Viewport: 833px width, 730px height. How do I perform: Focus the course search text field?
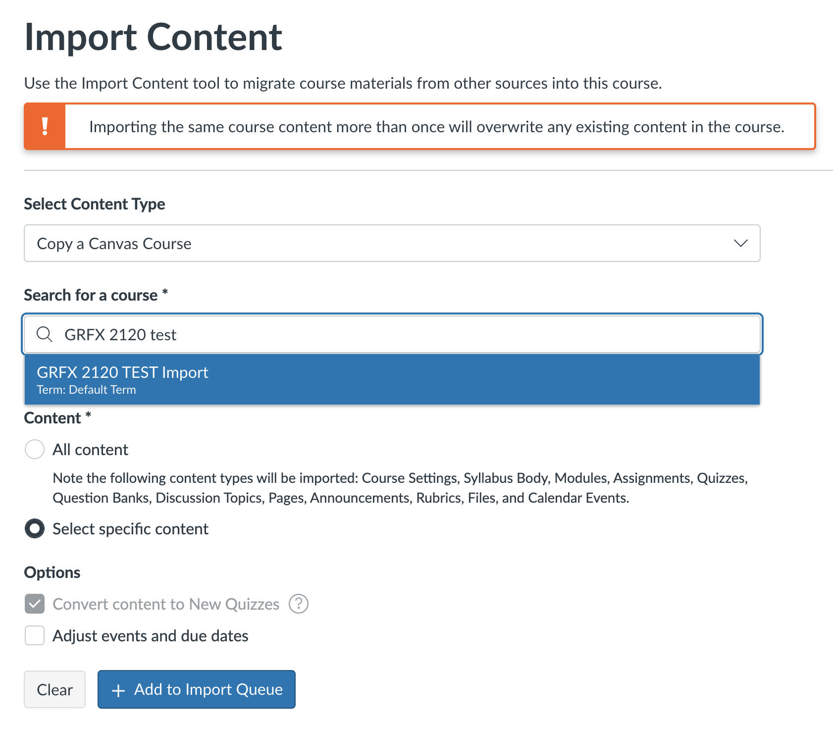click(396, 334)
